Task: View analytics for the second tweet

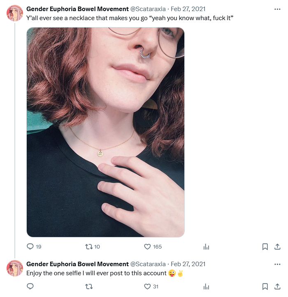Action: 207,286
